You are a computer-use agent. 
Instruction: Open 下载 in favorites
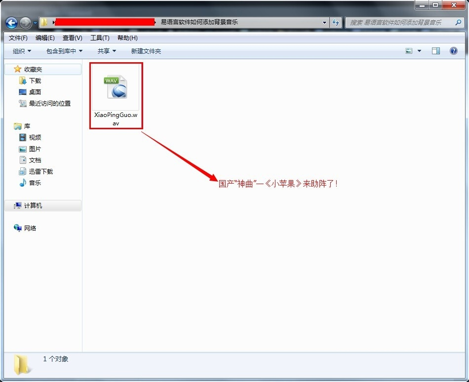click(x=35, y=81)
